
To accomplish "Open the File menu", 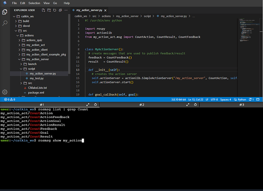I will [x=14, y=3].
